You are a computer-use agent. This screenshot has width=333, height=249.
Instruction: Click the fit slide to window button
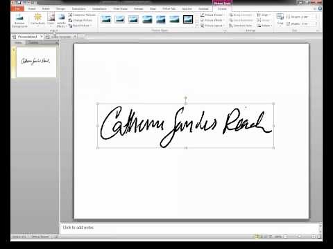tap(319, 237)
